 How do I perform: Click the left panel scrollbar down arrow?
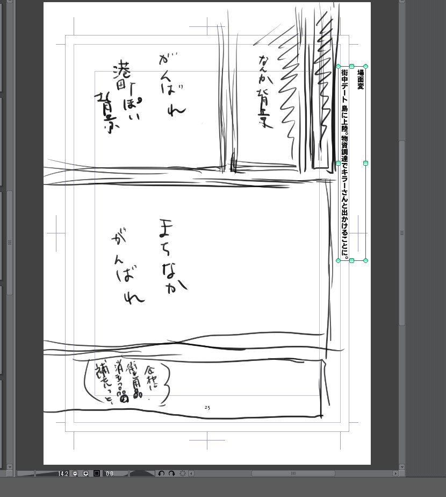(x=10, y=466)
